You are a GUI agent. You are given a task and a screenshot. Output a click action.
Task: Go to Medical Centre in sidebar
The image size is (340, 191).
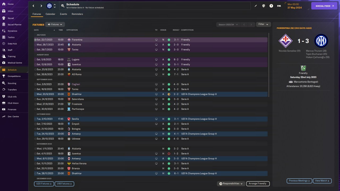tap(4, 63)
